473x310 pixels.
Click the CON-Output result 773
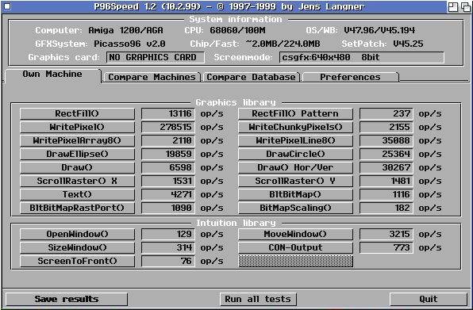click(386, 247)
